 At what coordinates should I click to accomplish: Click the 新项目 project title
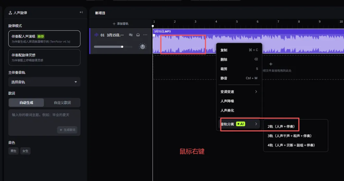pos(100,13)
